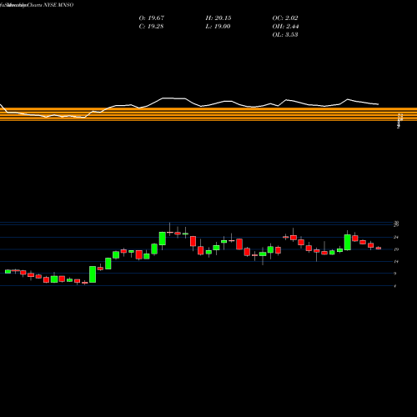Image resolution: width=417 pixels, height=417 pixels.
Task: Click the close price value C: 19.28
Action: [x=151, y=27]
